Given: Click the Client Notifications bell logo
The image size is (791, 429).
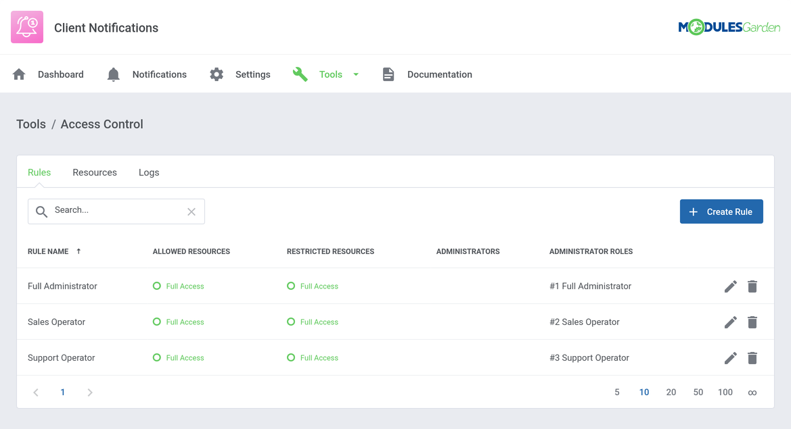Looking at the screenshot, I should click(27, 27).
